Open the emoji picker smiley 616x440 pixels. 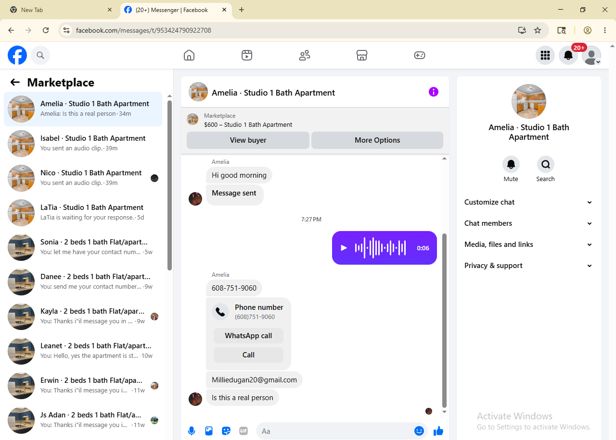click(419, 431)
